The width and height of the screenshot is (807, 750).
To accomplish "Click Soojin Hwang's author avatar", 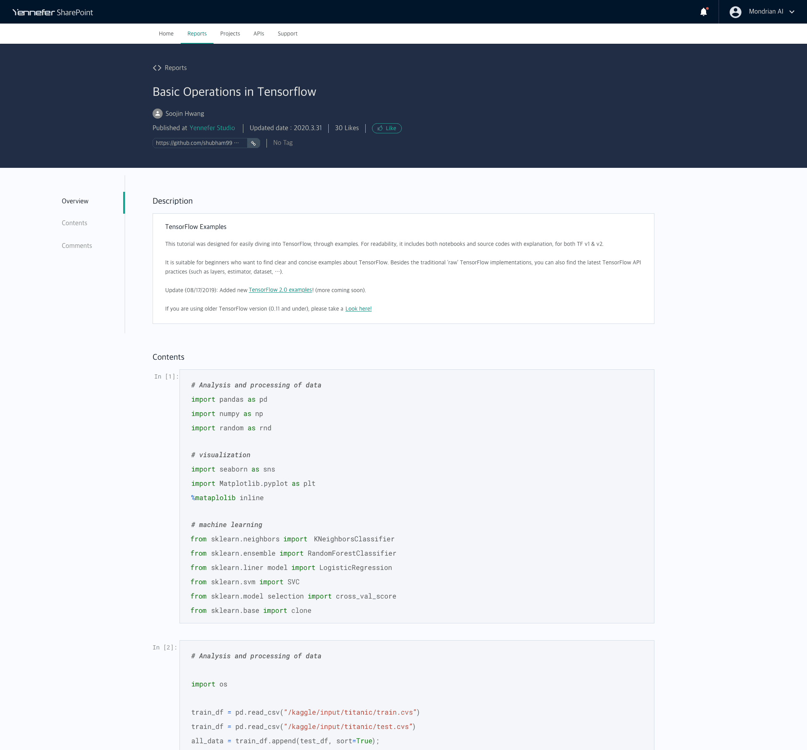I will [x=157, y=114].
